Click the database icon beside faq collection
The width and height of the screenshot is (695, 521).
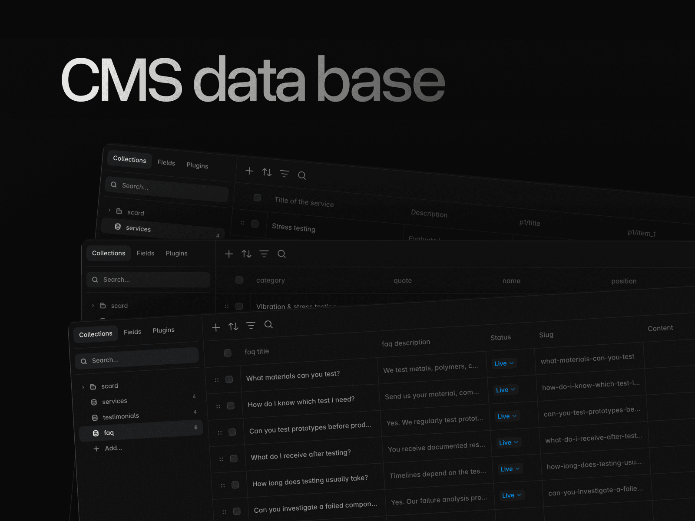[x=96, y=433]
